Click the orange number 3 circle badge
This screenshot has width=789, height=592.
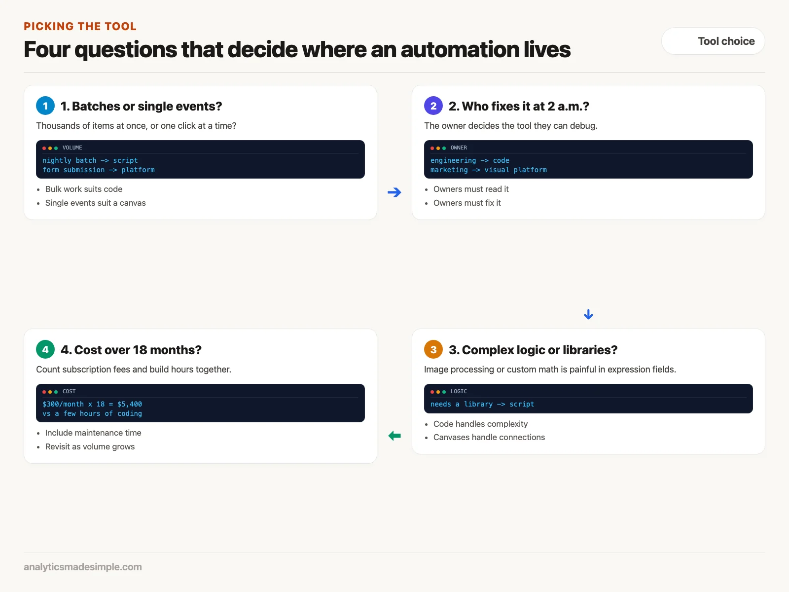pos(433,349)
